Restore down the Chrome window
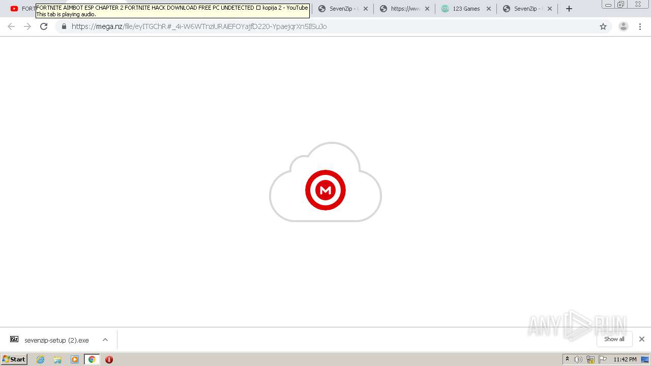This screenshot has width=651, height=366. (621, 4)
